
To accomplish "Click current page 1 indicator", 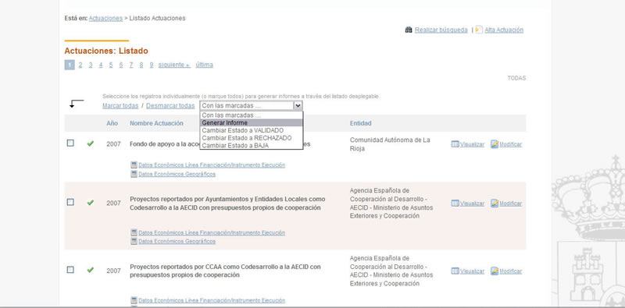I will pyautogui.click(x=70, y=65).
